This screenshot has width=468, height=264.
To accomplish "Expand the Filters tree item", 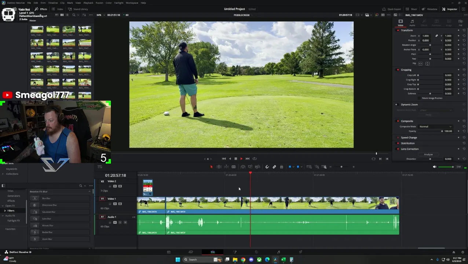I will click(x=5, y=210).
